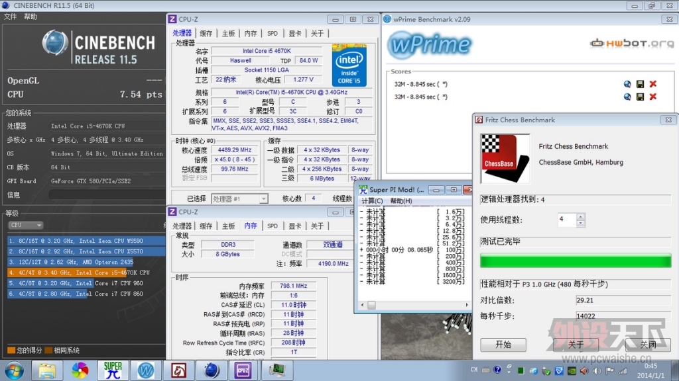679x381 pixels.
Task: Switch to the 缓存 tab in the upper CPU-Z window
Action: point(206,33)
